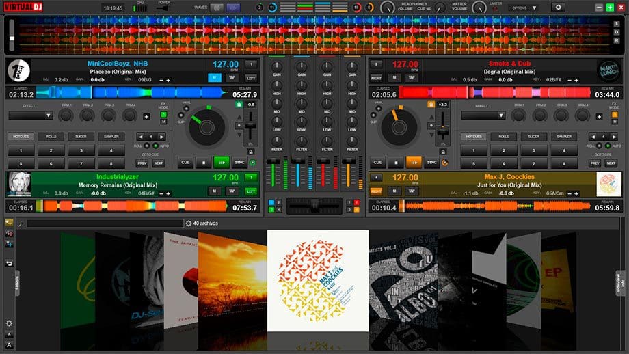Click the SYNC button on right deck
The image size is (629, 354).
[x=431, y=163]
